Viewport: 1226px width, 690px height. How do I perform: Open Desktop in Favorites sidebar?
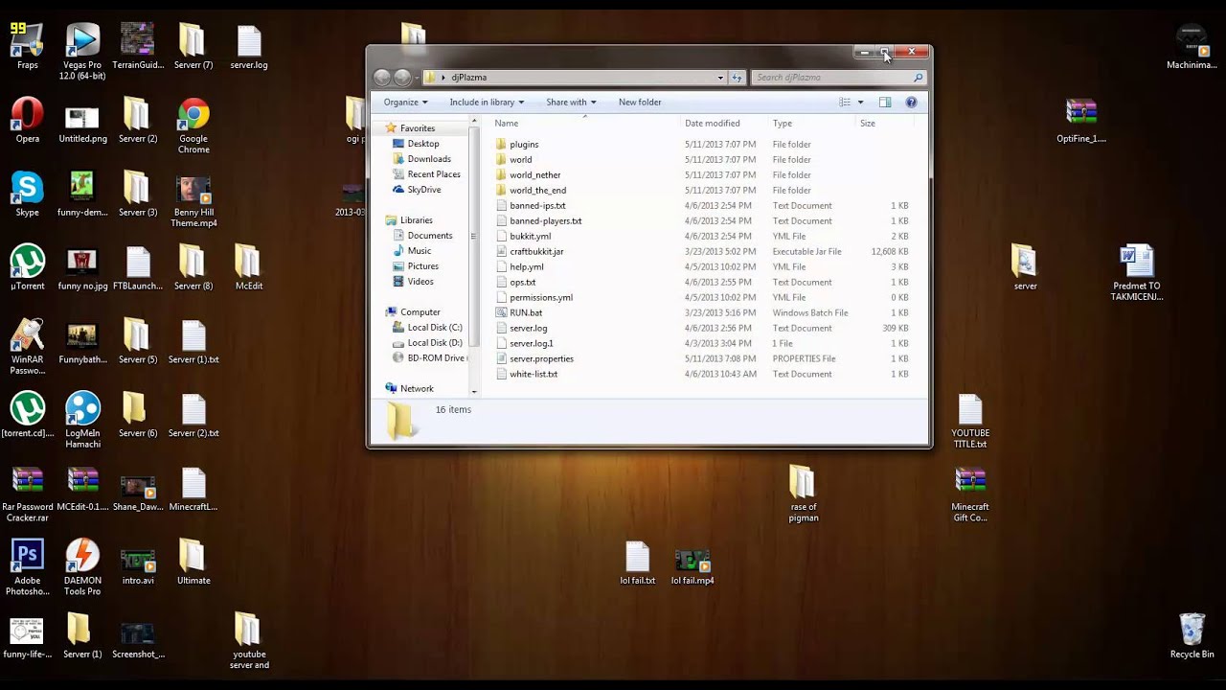(x=423, y=144)
